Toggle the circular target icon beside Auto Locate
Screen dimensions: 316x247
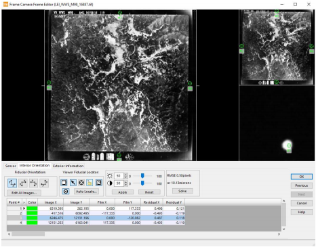coord(66,192)
